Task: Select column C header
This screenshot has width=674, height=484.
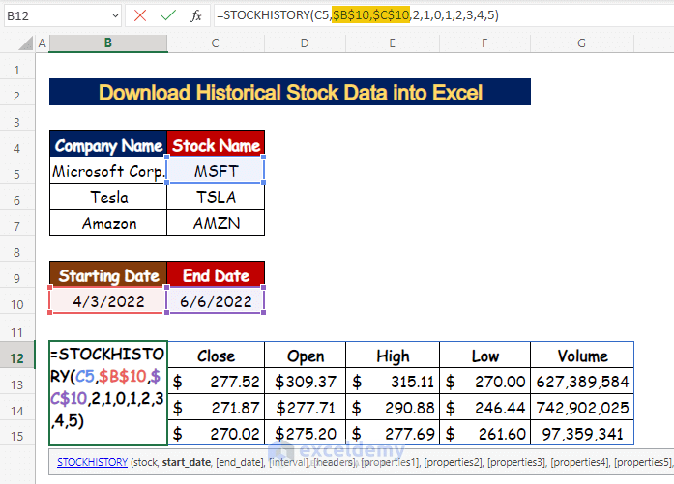Action: (x=216, y=43)
